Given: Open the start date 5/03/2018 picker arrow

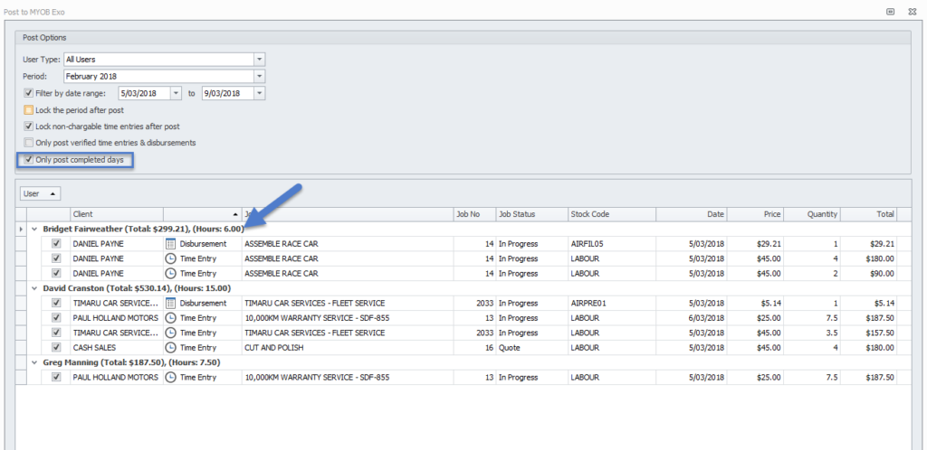Looking at the screenshot, I should tap(177, 93).
